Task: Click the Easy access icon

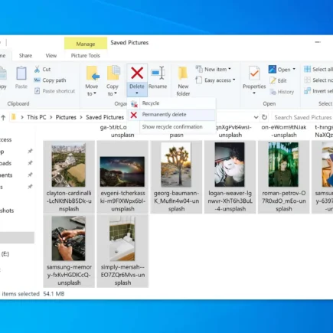Action: [199, 80]
